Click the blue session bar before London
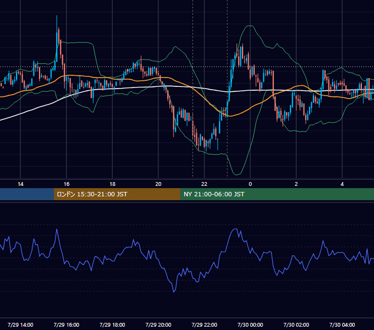Screen dimensions: 374x330 pos(27,194)
